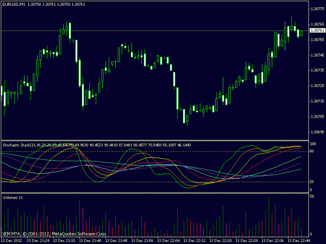The image size is (326, 244).
Task: Click the 58 value on volume scale
Action: click(x=312, y=196)
